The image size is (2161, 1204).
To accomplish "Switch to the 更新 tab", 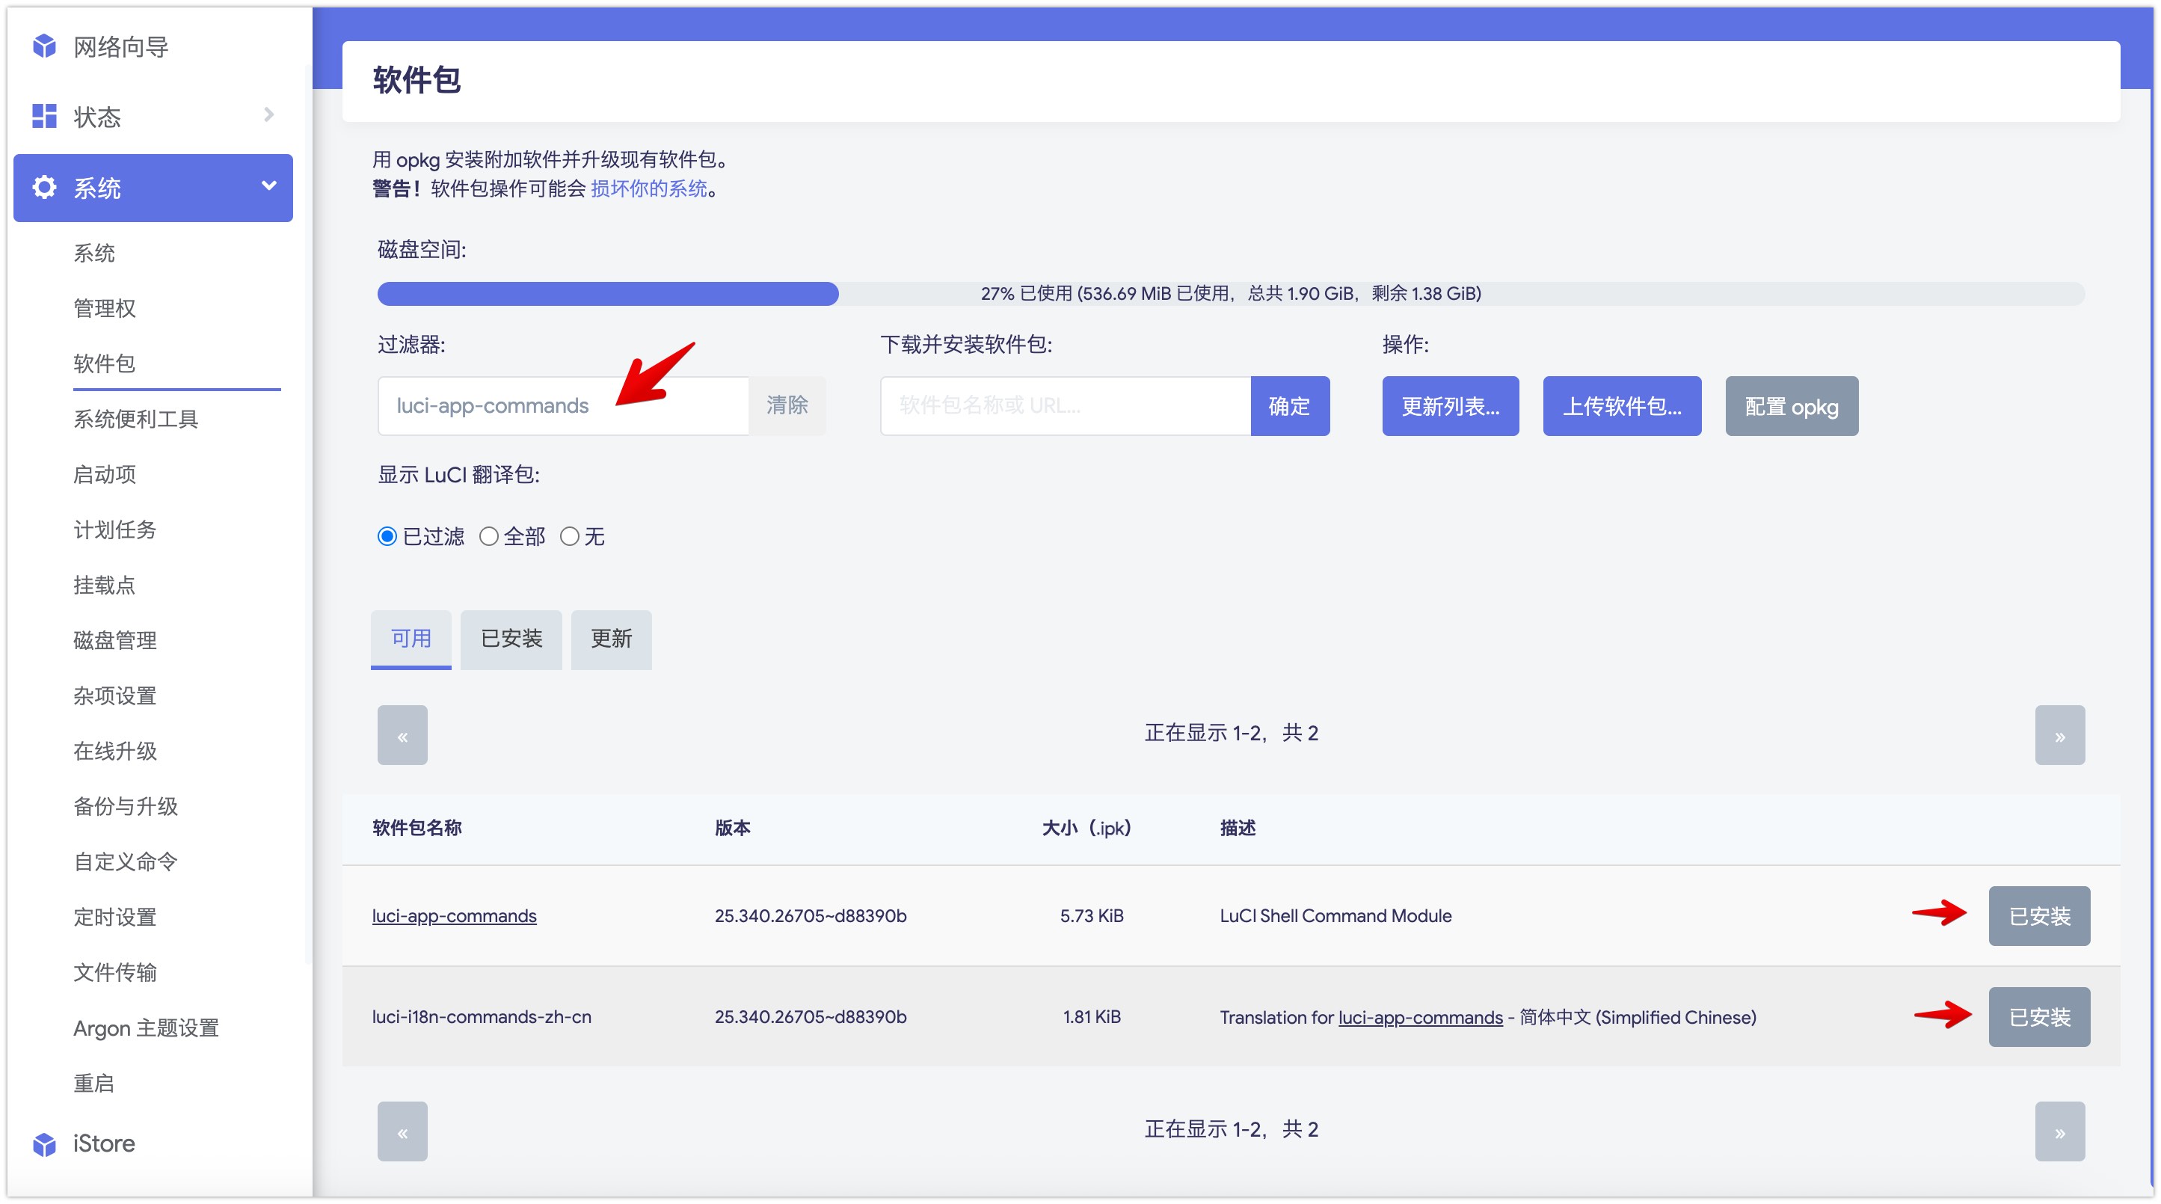I will click(611, 639).
